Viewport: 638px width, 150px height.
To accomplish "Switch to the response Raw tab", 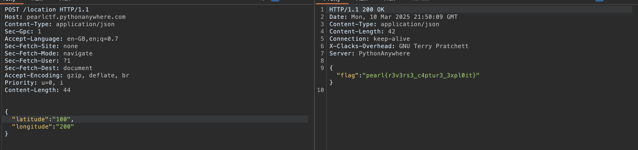I will tap(362, 1).
